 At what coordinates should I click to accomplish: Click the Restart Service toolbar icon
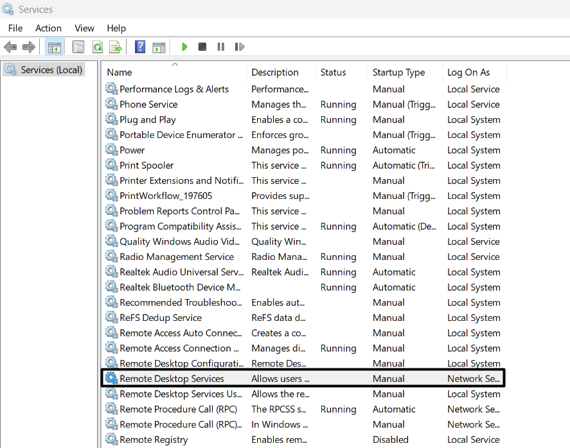pos(240,47)
